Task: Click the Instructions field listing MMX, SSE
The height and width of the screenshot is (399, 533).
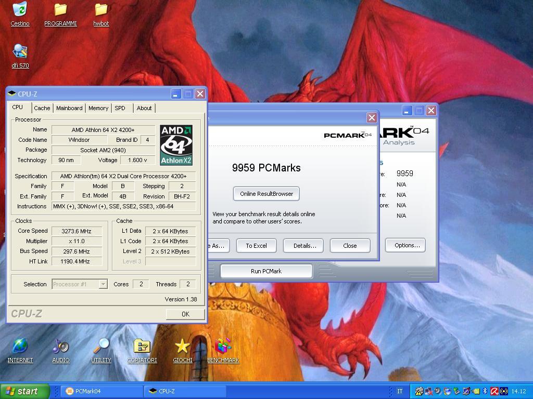Action: tap(124, 206)
